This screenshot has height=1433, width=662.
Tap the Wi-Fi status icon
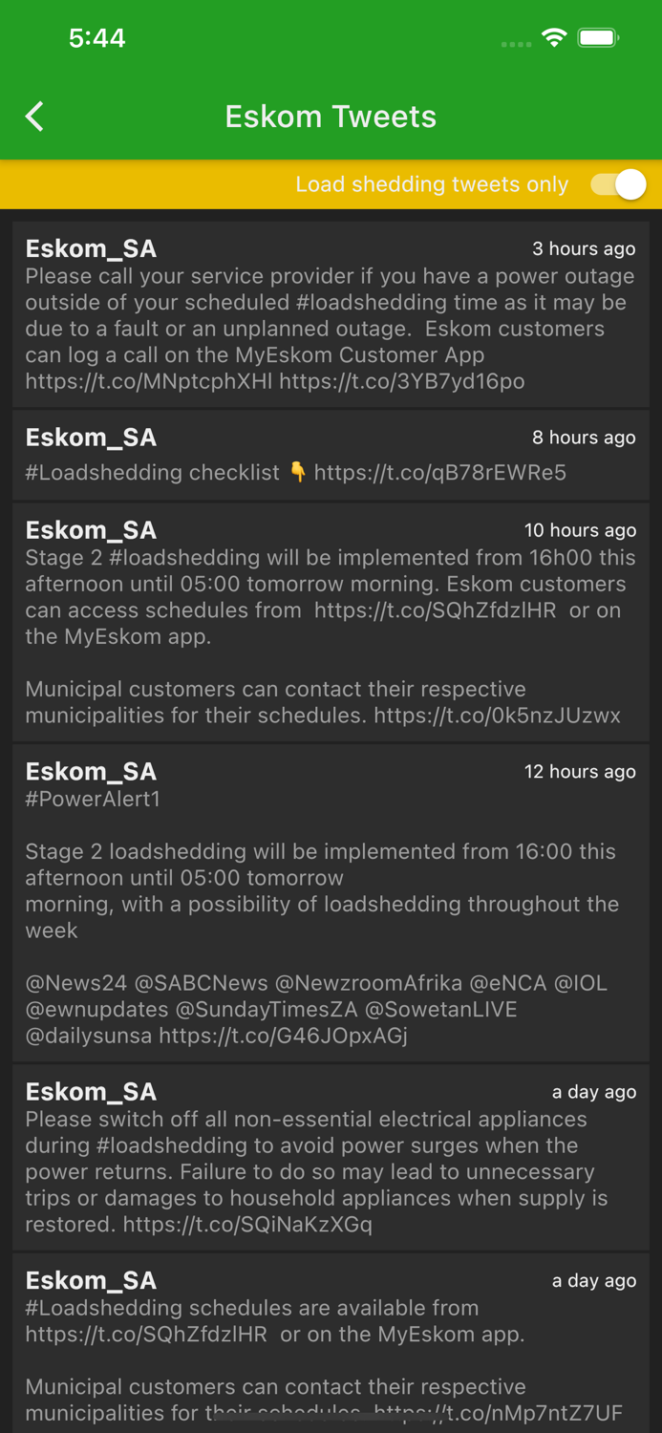556,38
